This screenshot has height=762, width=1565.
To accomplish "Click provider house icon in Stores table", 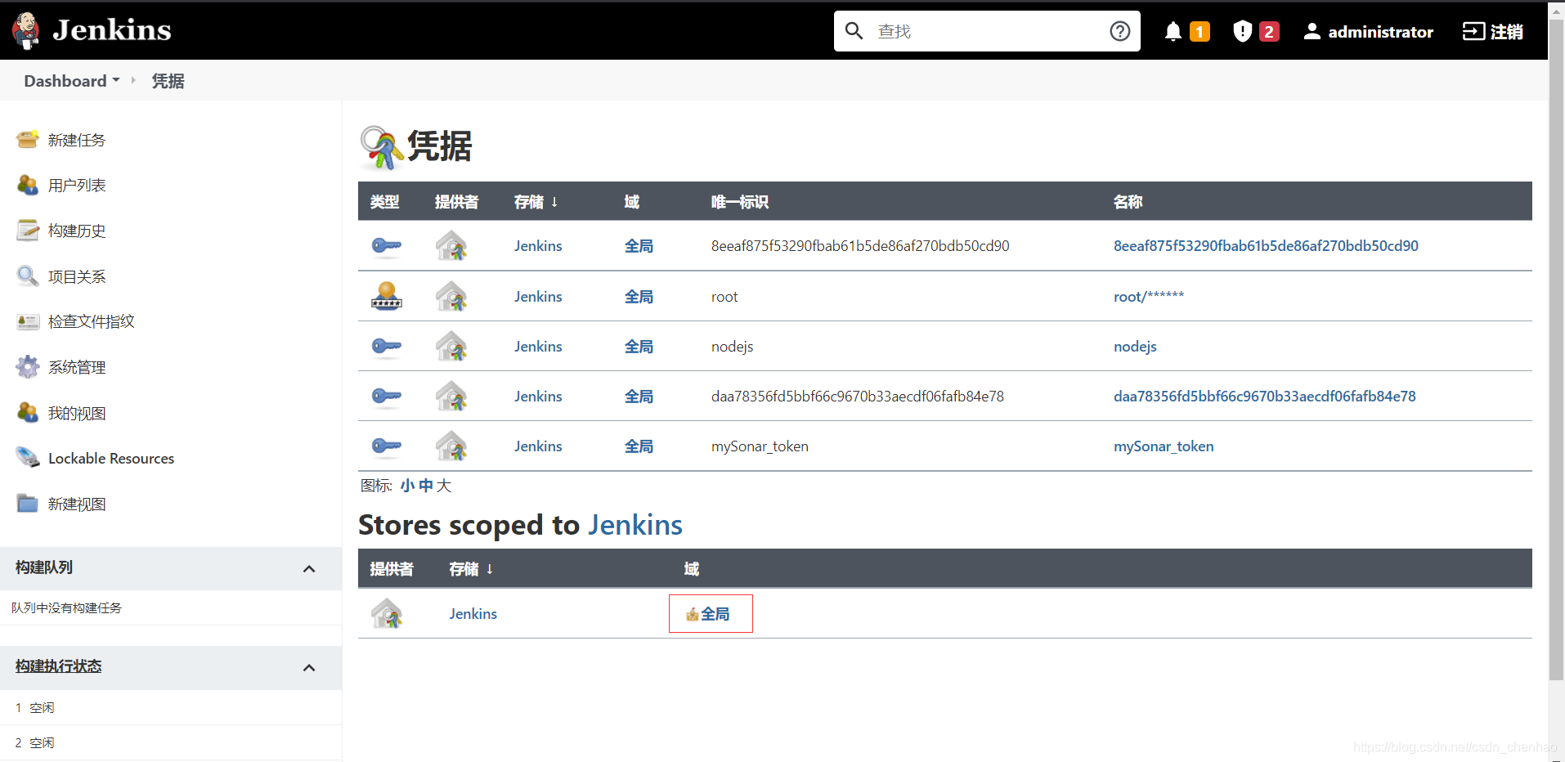I will pos(387,613).
